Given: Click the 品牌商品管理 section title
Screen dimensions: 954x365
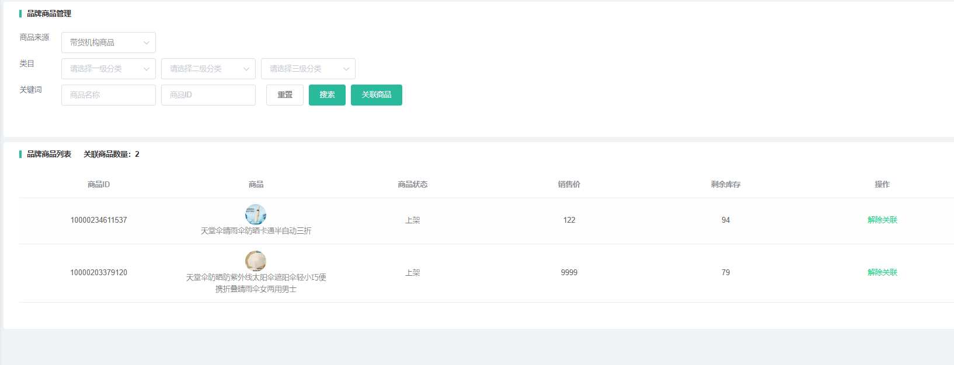Looking at the screenshot, I should [x=49, y=13].
